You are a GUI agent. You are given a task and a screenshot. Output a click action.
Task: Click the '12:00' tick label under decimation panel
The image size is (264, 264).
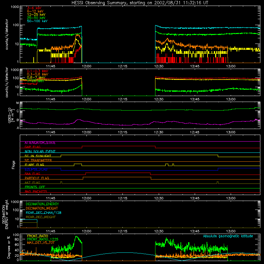(x=86, y=231)
